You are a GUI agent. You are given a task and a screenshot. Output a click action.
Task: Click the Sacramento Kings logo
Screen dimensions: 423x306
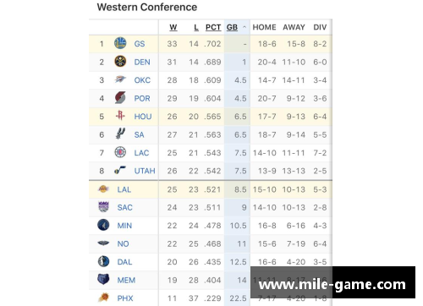tap(103, 207)
